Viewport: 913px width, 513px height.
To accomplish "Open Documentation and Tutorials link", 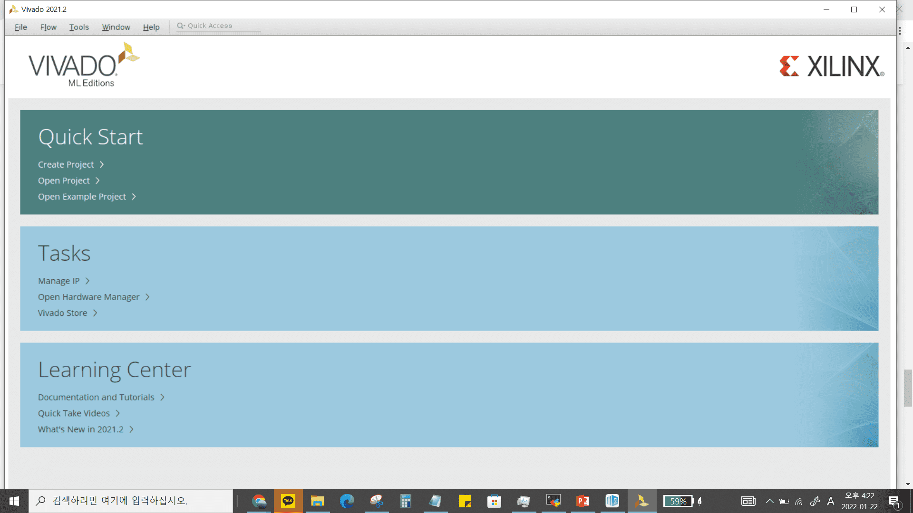I will (96, 398).
